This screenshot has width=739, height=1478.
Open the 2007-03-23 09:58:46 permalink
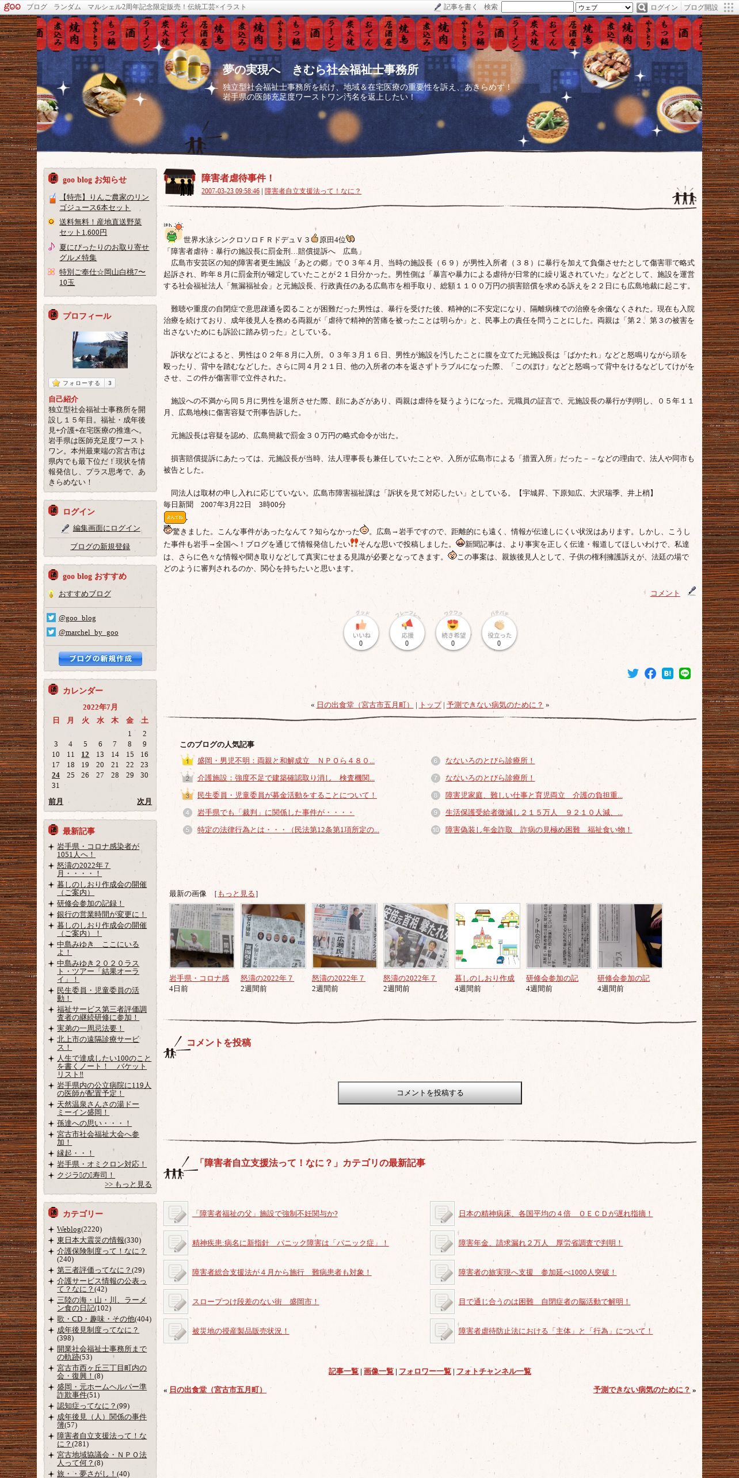tap(230, 191)
